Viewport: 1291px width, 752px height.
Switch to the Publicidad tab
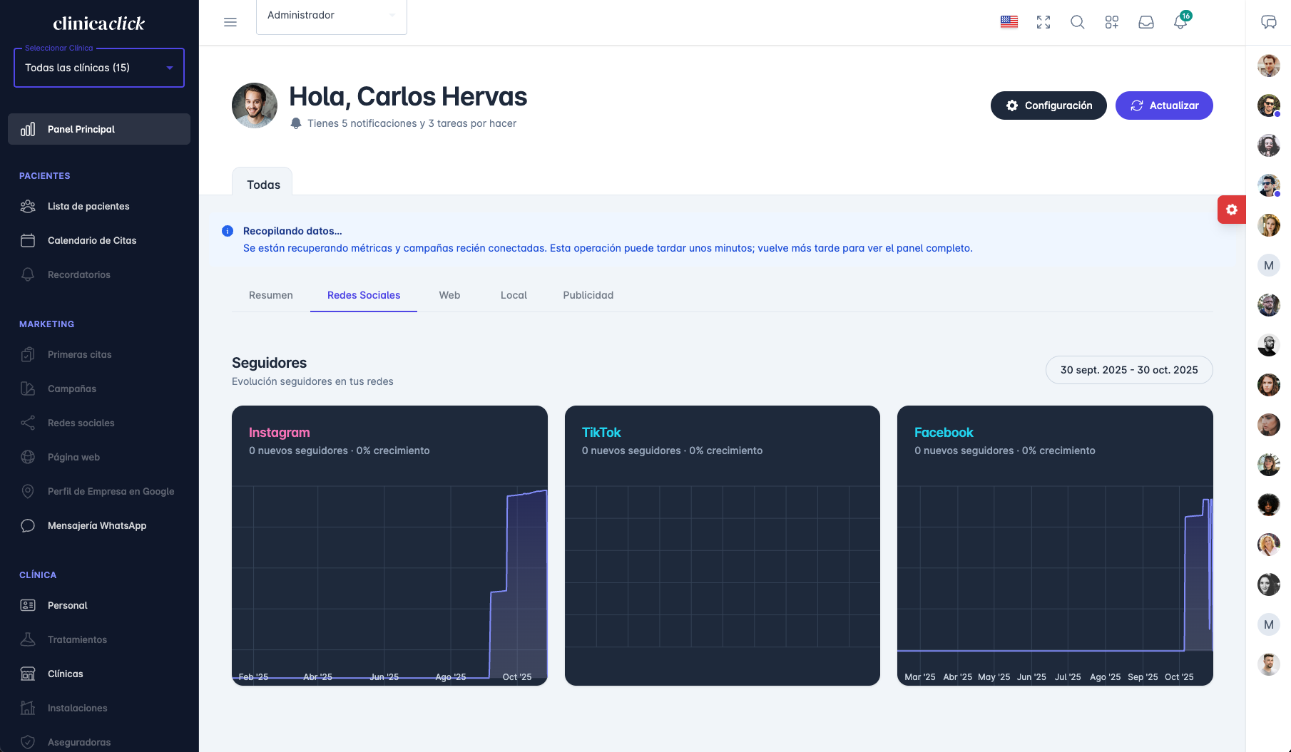[x=588, y=295]
